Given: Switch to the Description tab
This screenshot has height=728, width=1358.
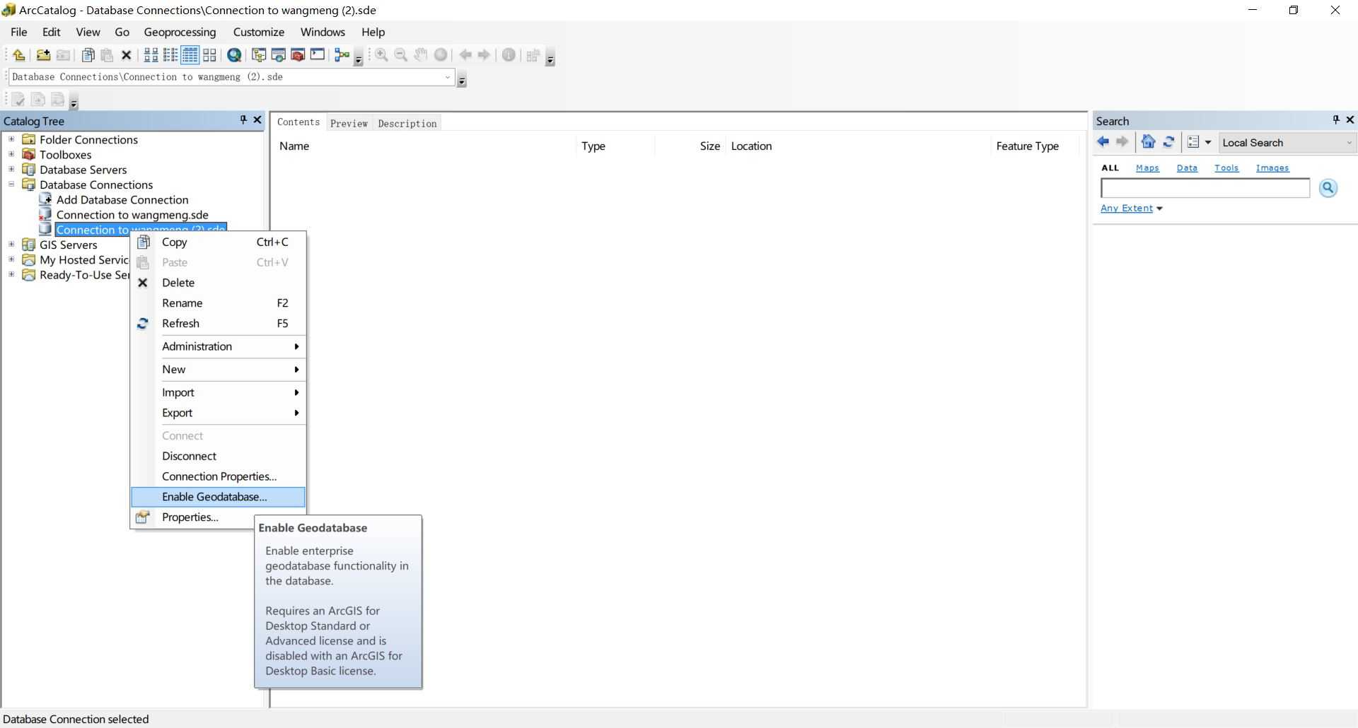Looking at the screenshot, I should [407, 123].
